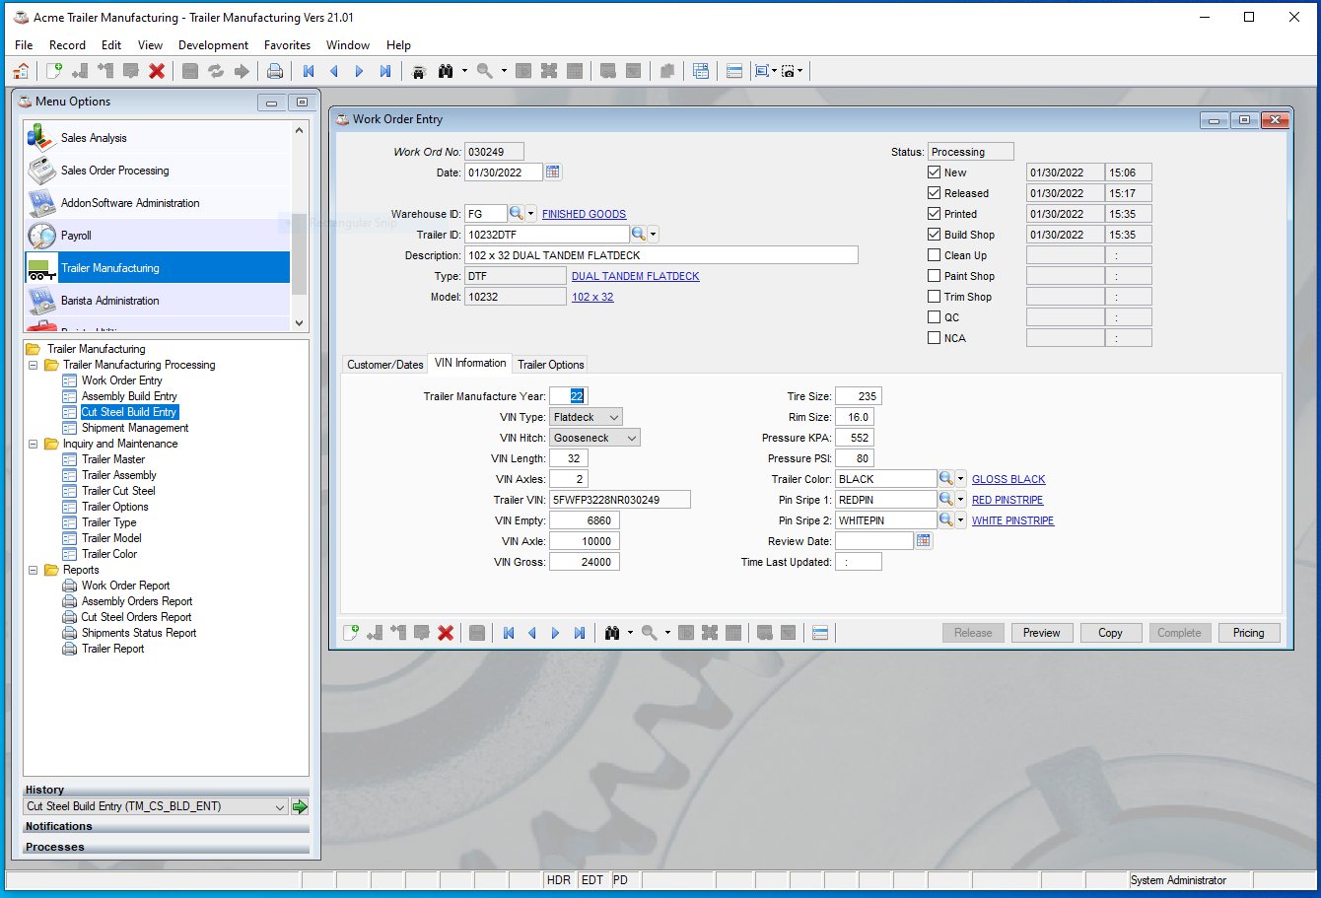The width and height of the screenshot is (1321, 898).
Task: Switch to the Trailer Options tab
Action: (x=551, y=365)
